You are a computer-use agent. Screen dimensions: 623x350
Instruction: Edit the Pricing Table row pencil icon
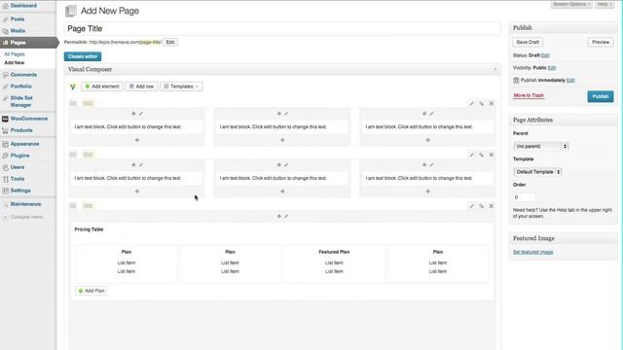[471, 206]
